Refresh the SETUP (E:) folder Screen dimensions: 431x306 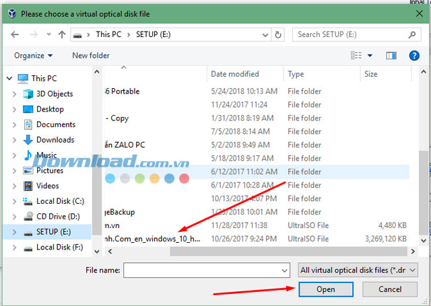point(278,35)
